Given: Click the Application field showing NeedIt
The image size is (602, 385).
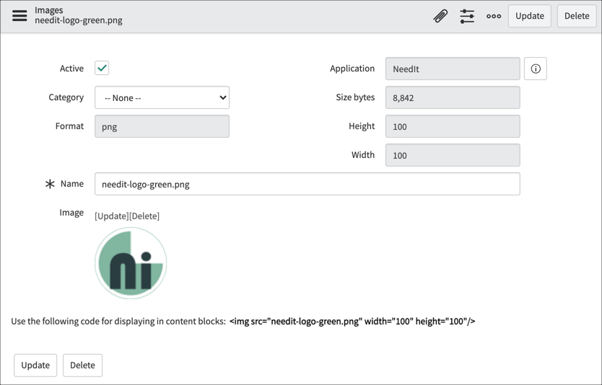Looking at the screenshot, I should coord(453,68).
